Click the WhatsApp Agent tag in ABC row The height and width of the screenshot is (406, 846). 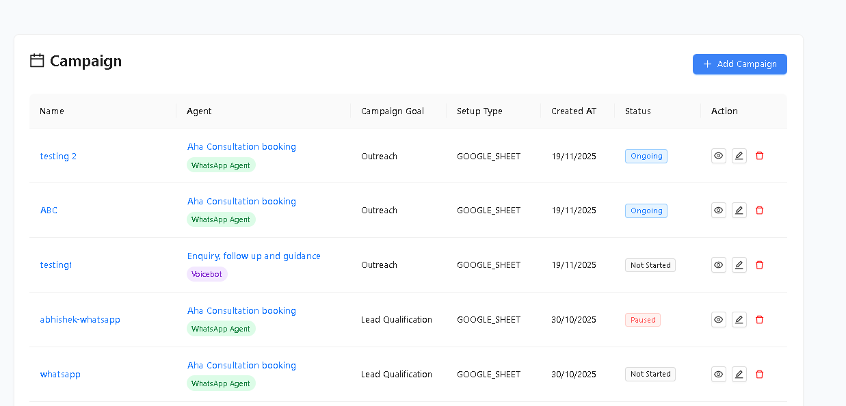coord(221,219)
